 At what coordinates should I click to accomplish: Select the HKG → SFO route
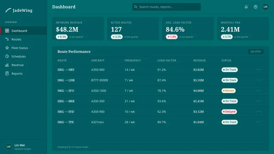click(66, 91)
